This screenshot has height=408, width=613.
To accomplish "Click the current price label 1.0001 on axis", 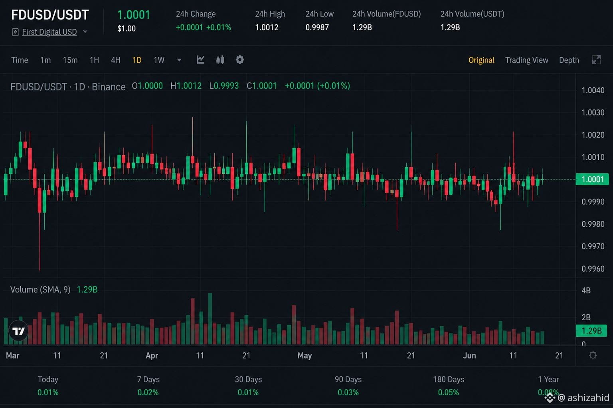I will coord(592,179).
